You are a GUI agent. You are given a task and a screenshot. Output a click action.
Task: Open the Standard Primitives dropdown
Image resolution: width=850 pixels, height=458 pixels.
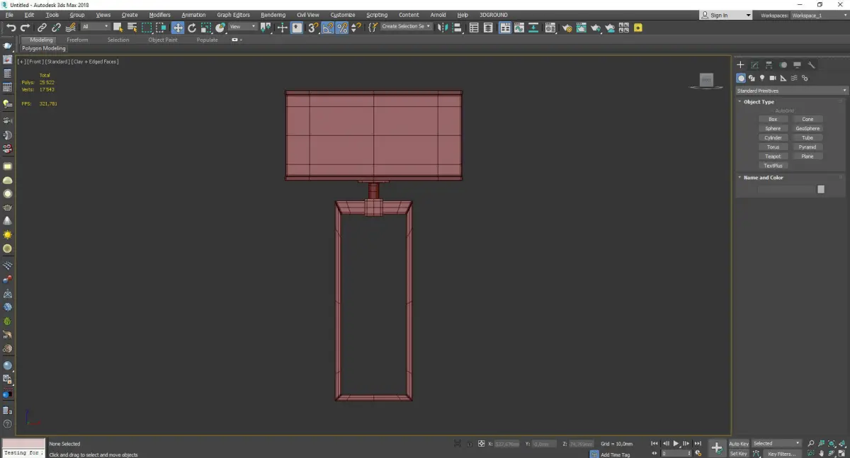click(791, 91)
